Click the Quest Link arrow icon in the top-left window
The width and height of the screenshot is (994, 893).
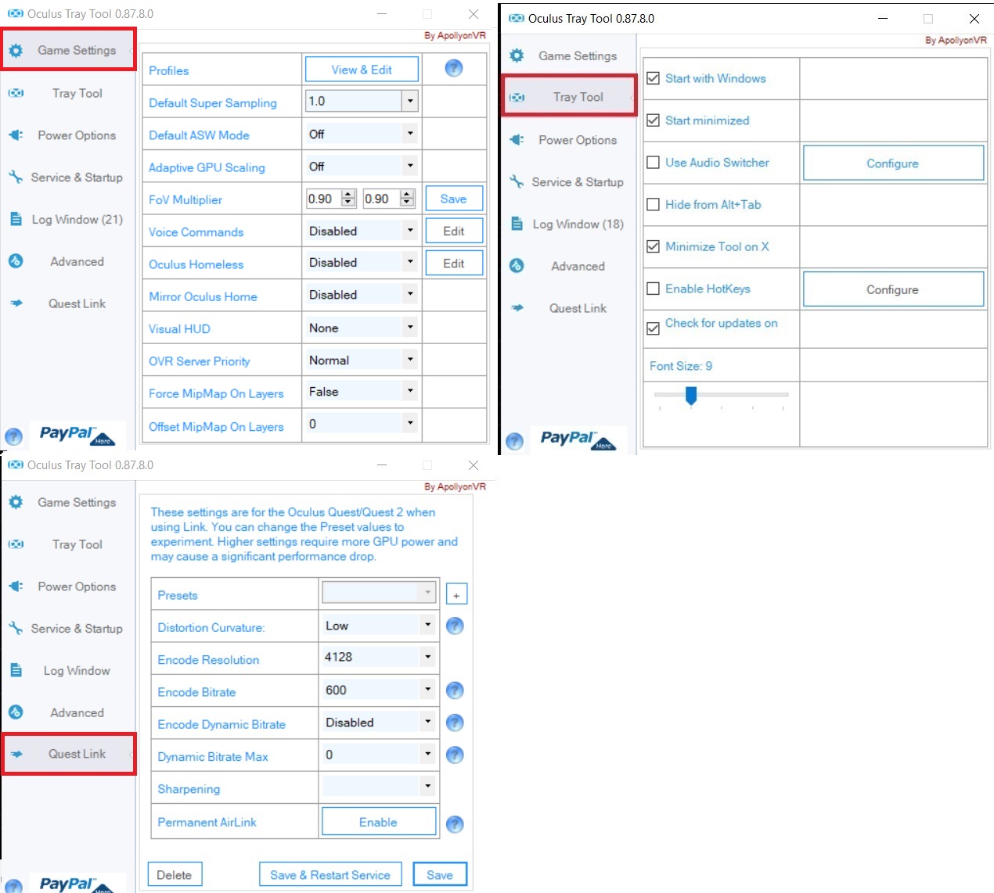(x=16, y=303)
